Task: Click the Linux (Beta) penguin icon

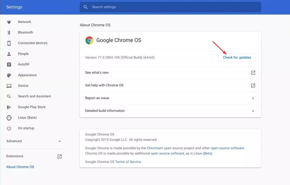Action: 9,118
